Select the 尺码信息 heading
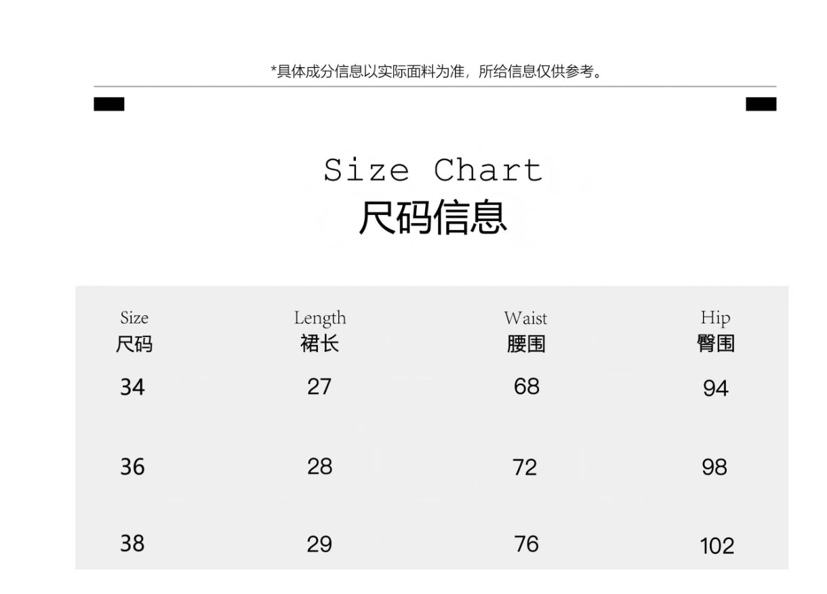Image resolution: width=827 pixels, height=594 pixels. (x=433, y=218)
